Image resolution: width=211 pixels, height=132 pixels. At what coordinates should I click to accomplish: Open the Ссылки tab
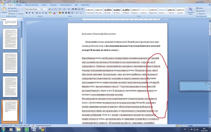pos(44,5)
